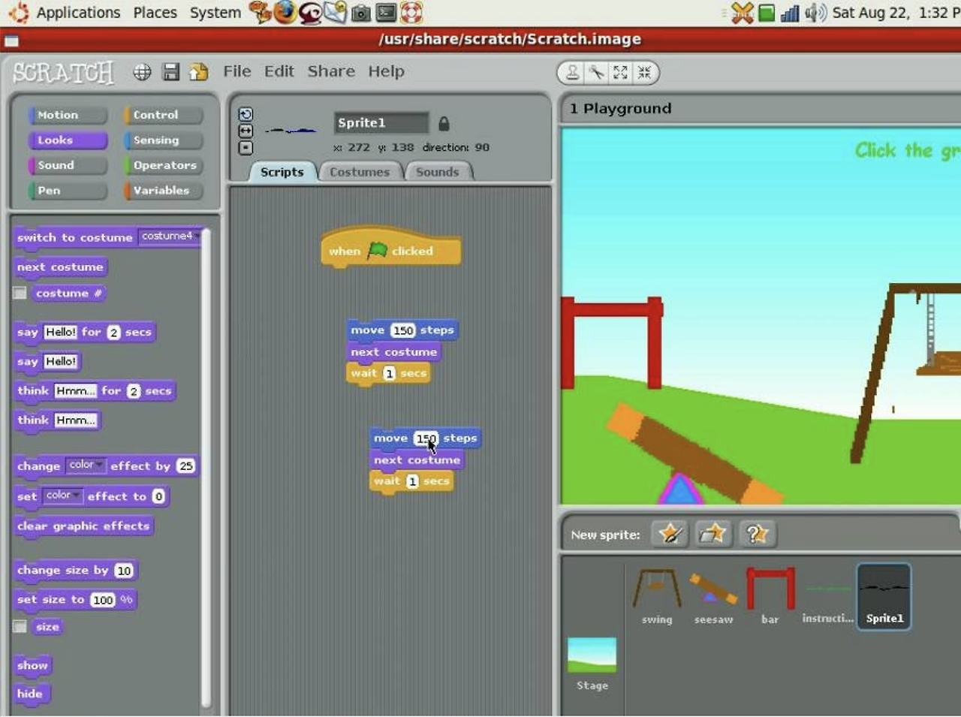The width and height of the screenshot is (961, 717).
Task: Click the 'show' block in the palette
Action: [x=32, y=665]
